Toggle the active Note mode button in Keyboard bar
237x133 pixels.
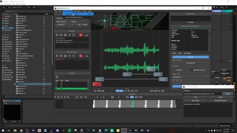[x=132, y=97]
